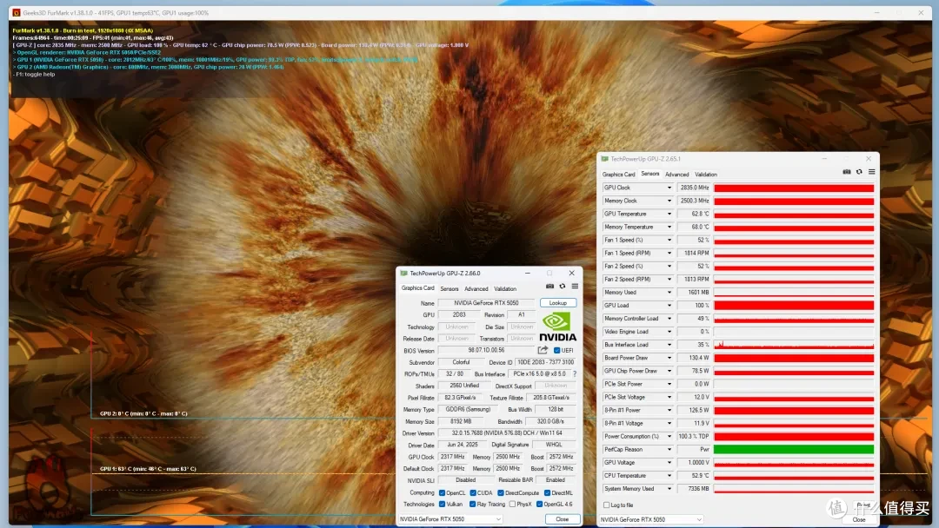Image resolution: width=939 pixels, height=528 pixels.
Task: Click Close button in GPU-Z 2.66.0
Action: [x=563, y=519]
